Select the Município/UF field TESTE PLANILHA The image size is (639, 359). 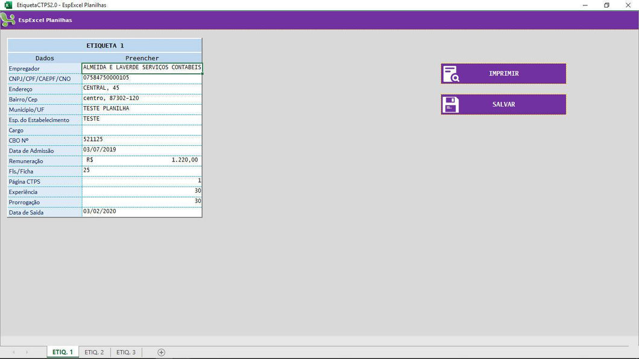(x=142, y=110)
